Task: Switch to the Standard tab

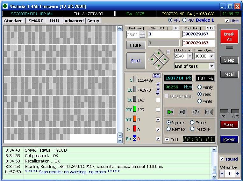Action: pos(13,21)
